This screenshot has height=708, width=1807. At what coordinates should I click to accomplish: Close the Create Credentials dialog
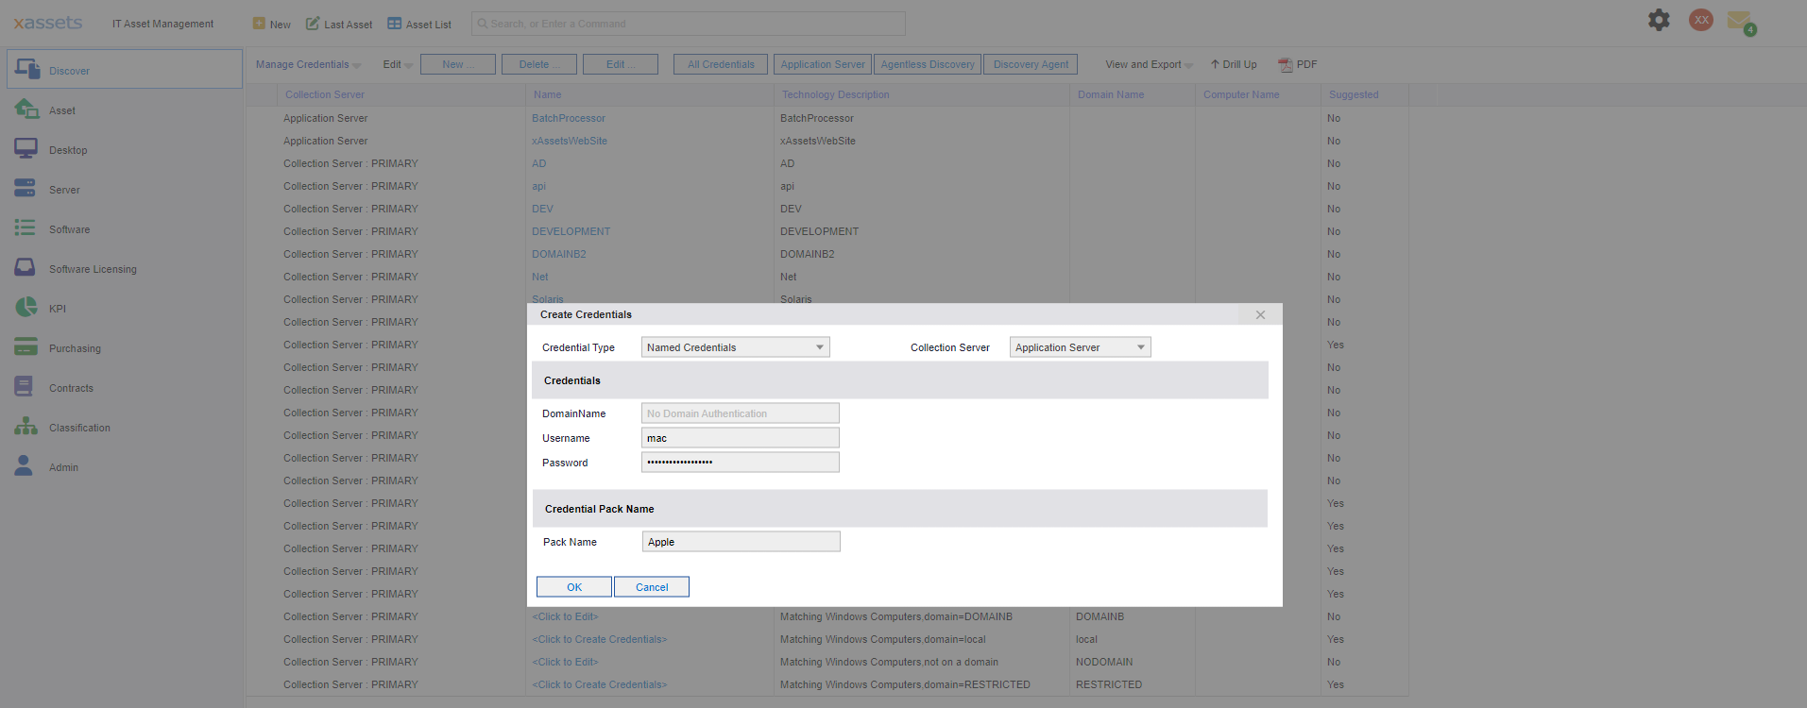(x=1260, y=315)
